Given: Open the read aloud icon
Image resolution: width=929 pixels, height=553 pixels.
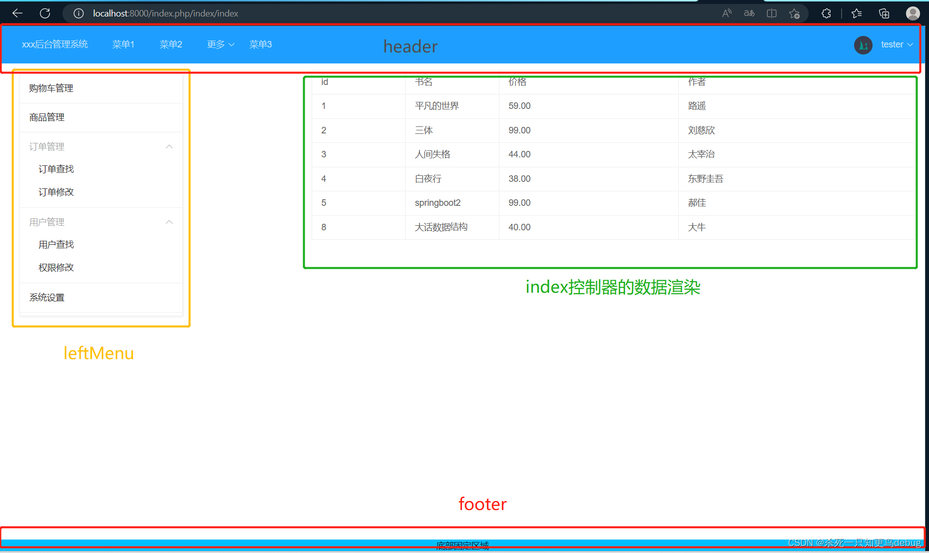Looking at the screenshot, I should [727, 13].
